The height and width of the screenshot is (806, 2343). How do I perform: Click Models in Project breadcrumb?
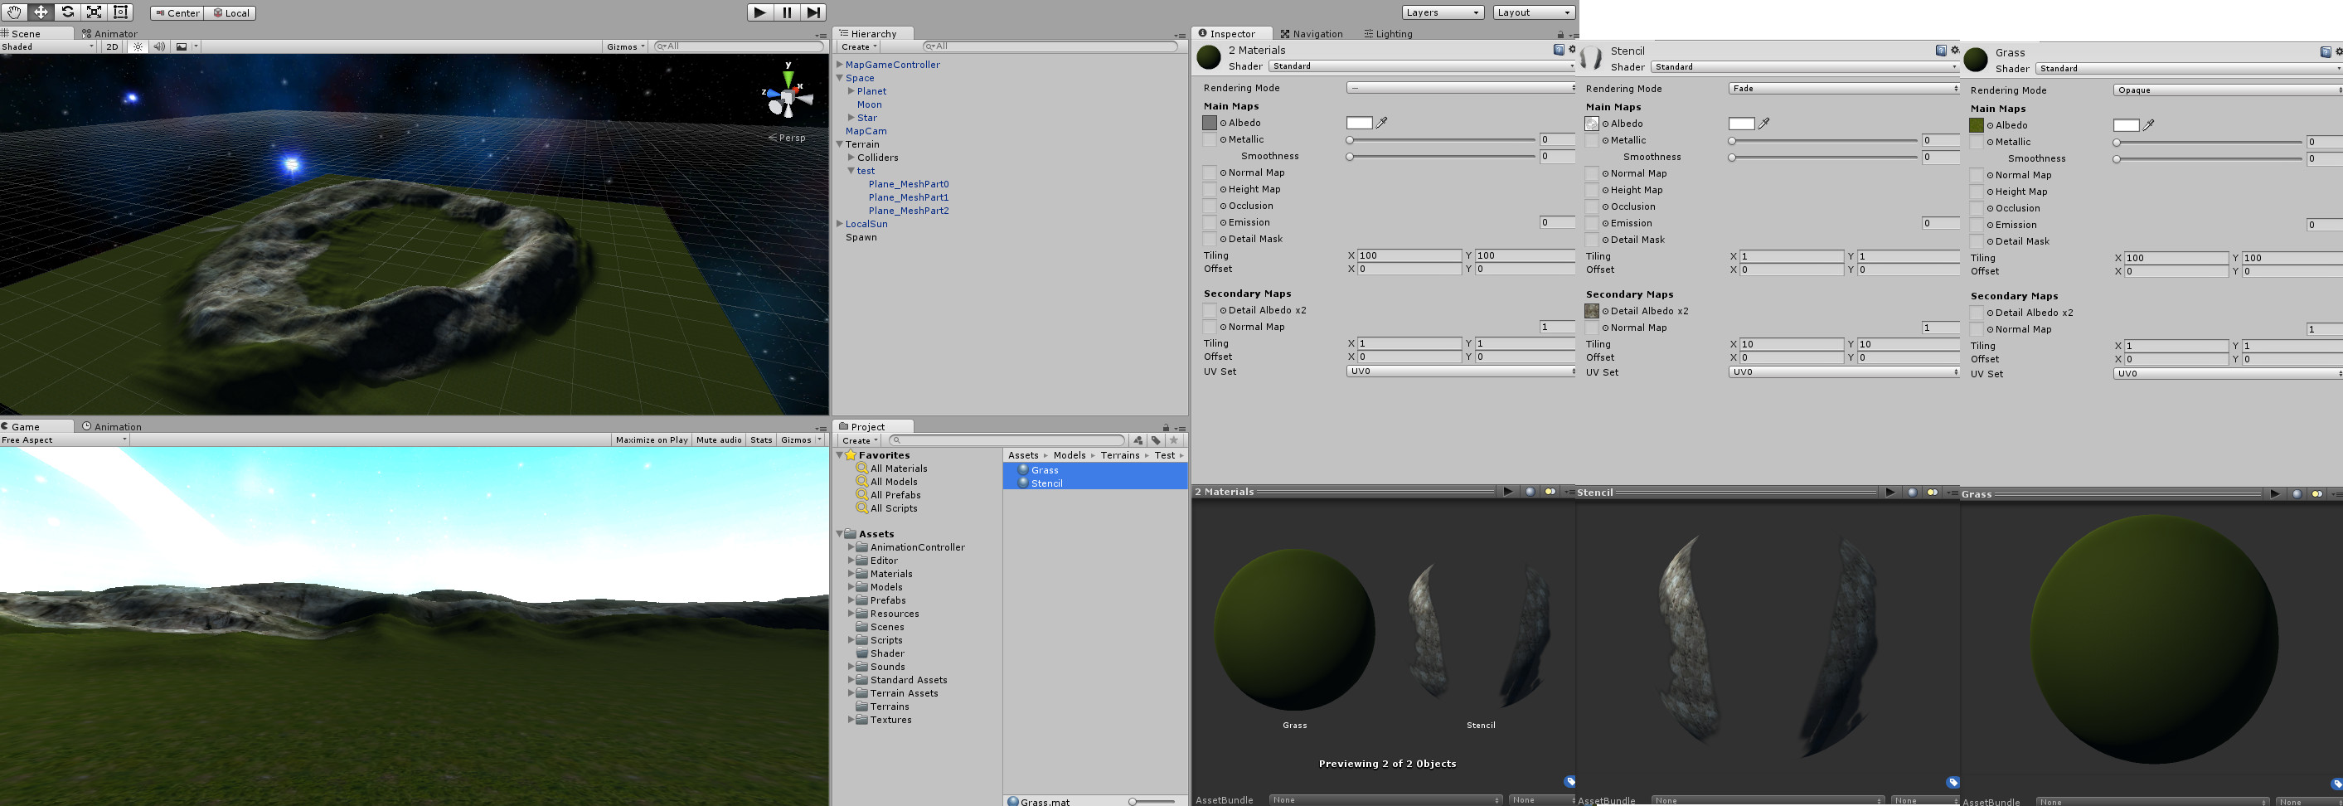1070,455
